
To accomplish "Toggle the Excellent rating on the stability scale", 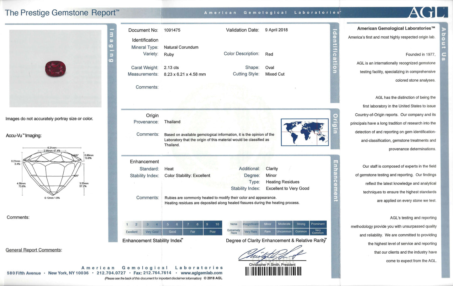I will (132, 232).
